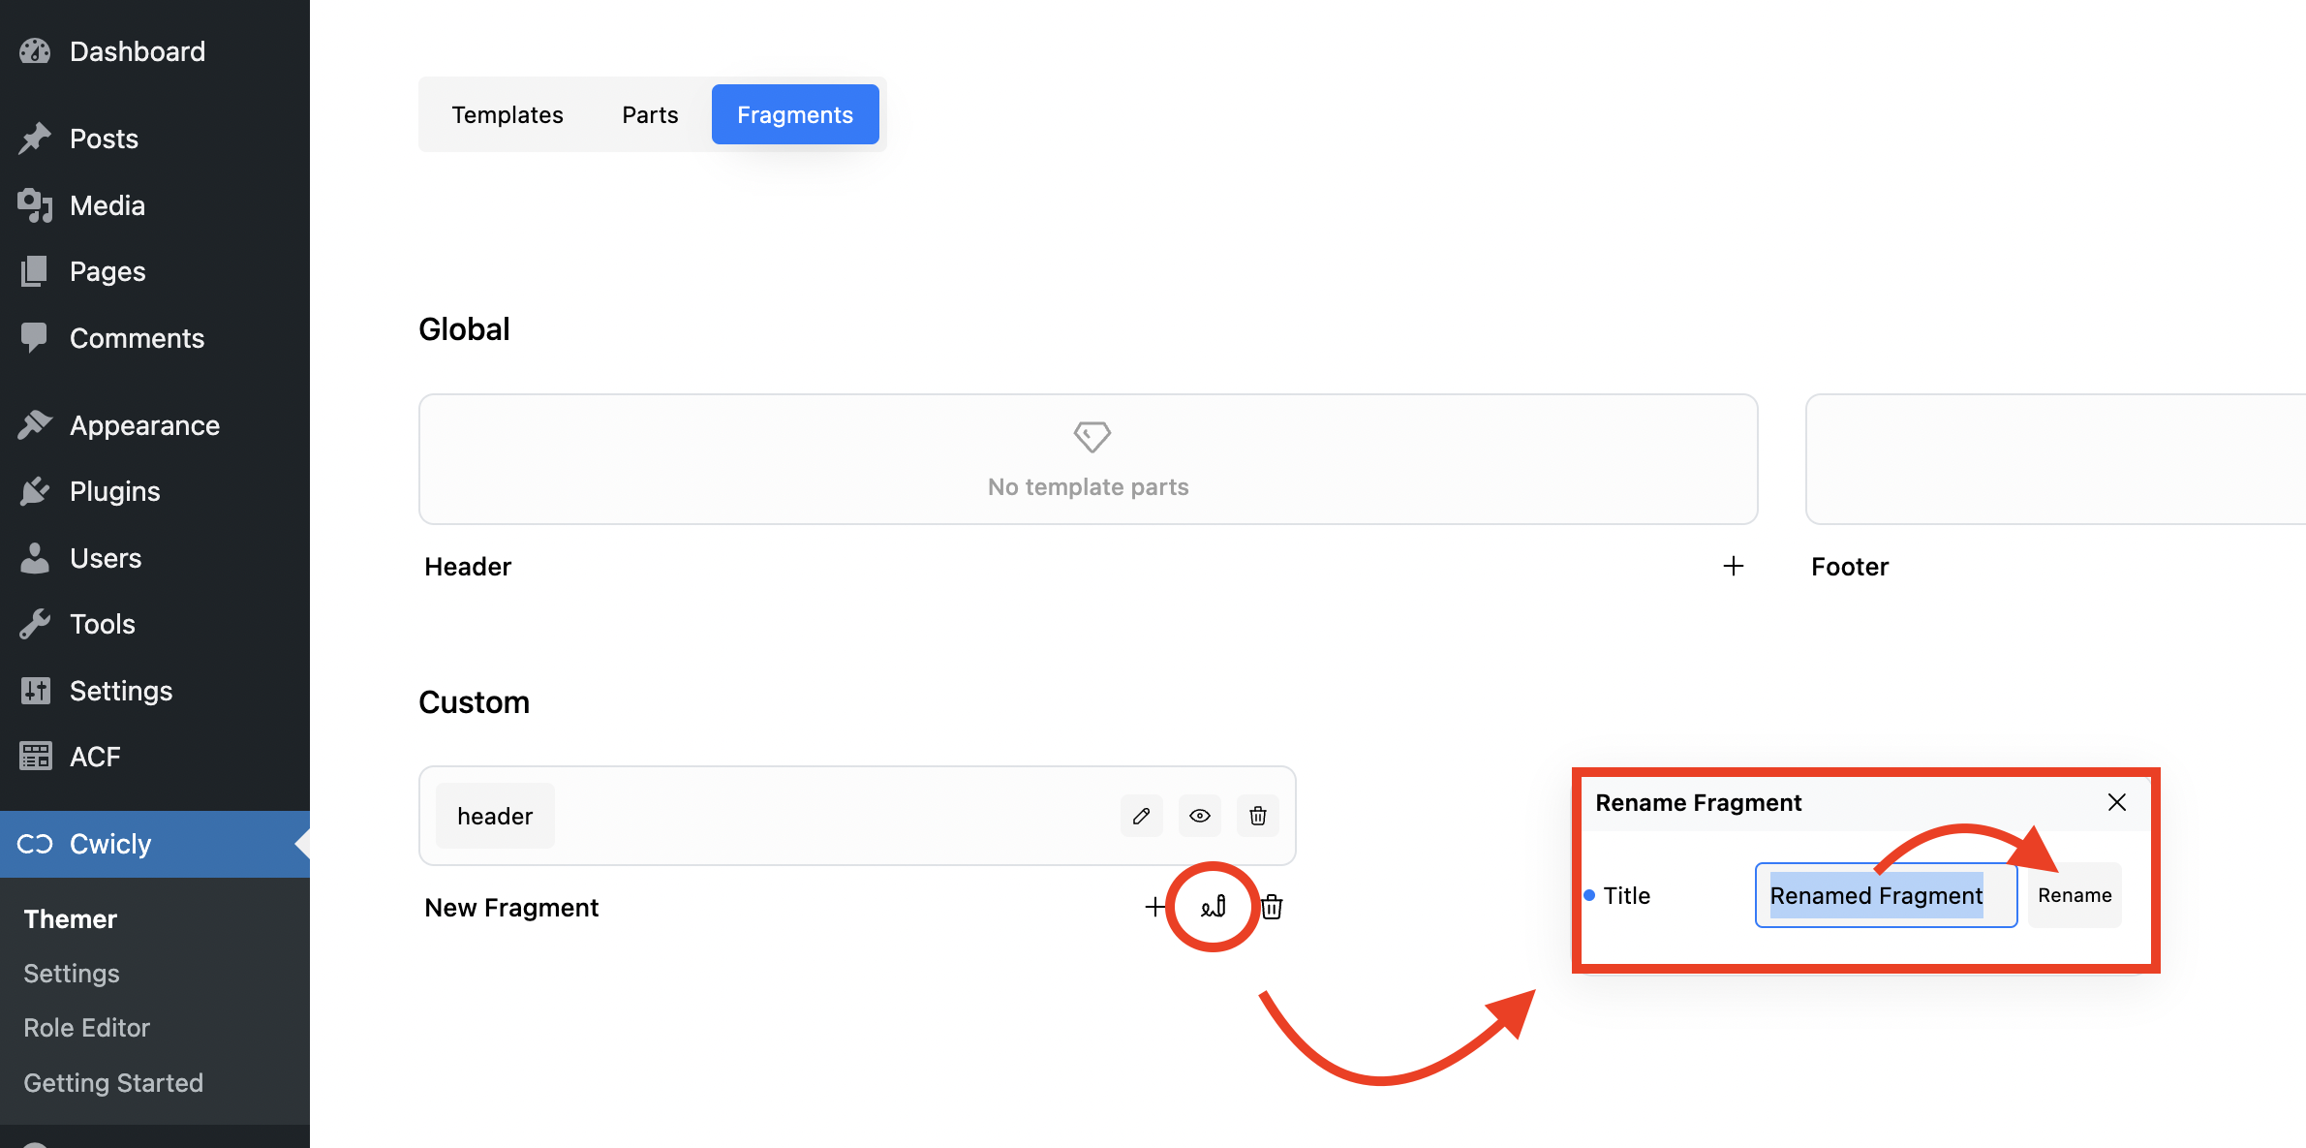
Task: Click the trash icon next to New Fragment
Action: [x=1272, y=907]
